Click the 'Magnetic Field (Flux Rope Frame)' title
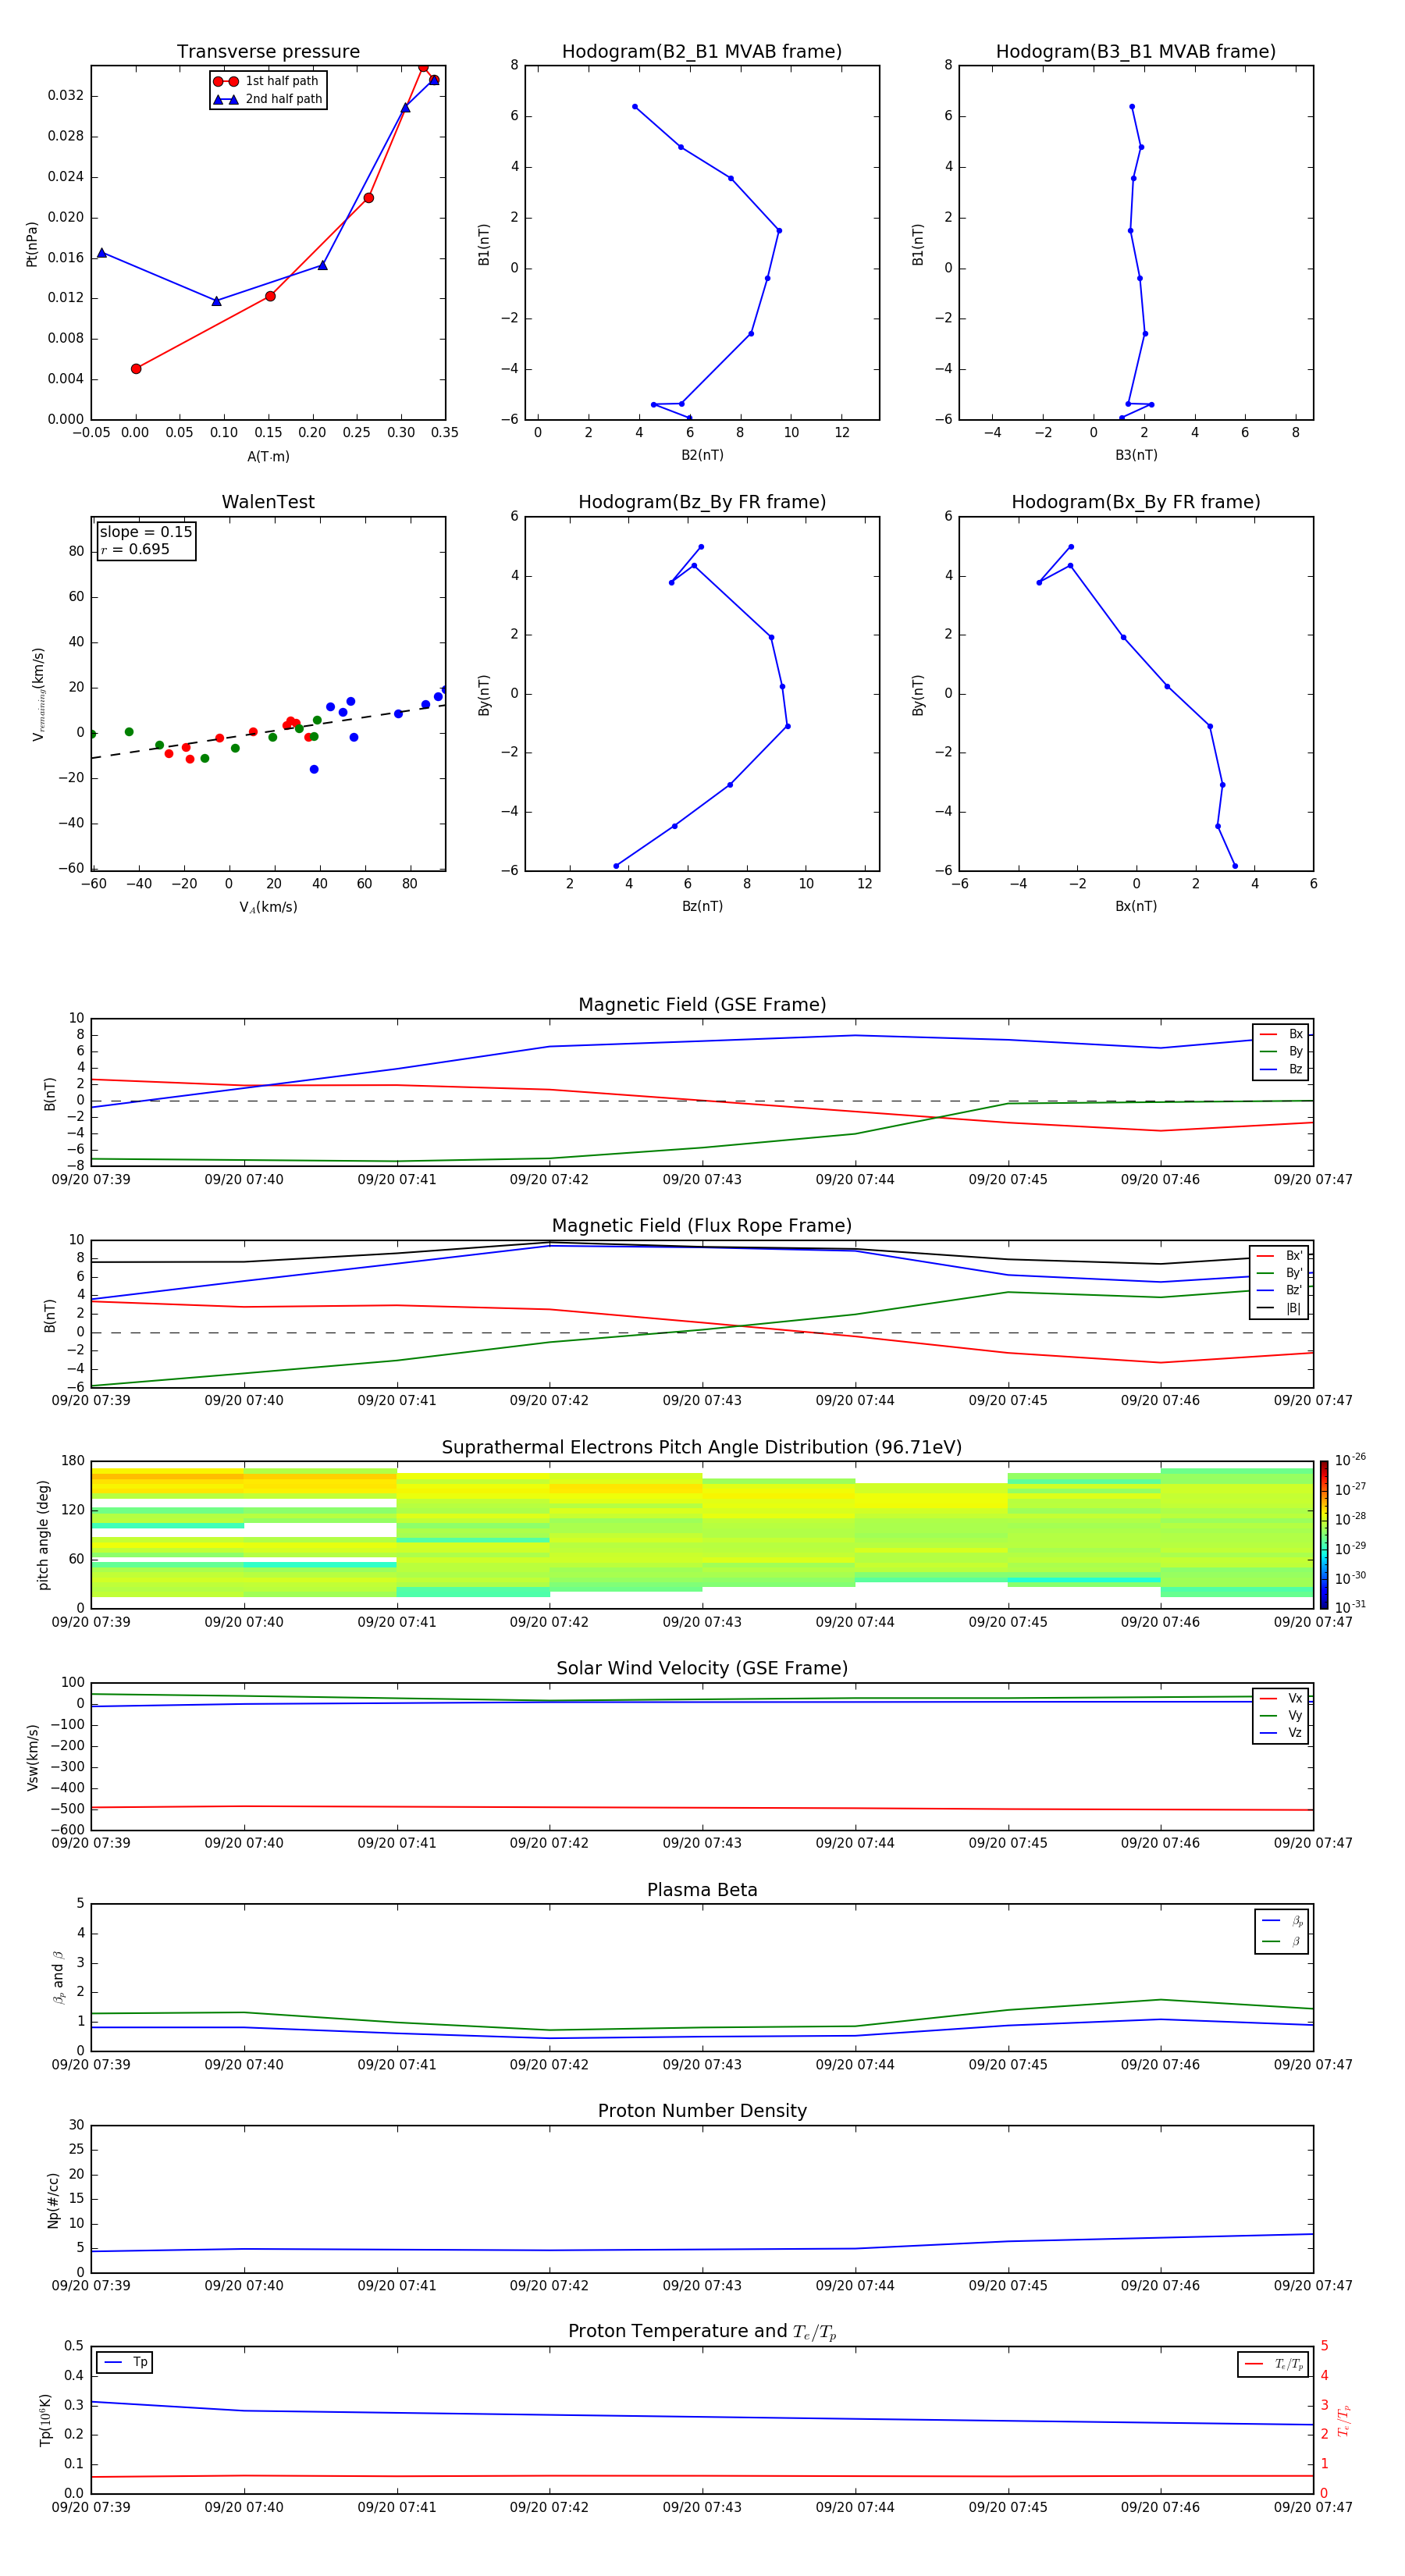This screenshot has width=1405, height=2576. click(x=702, y=1226)
